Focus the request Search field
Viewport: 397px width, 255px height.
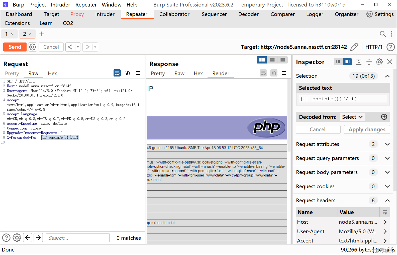click(78, 238)
